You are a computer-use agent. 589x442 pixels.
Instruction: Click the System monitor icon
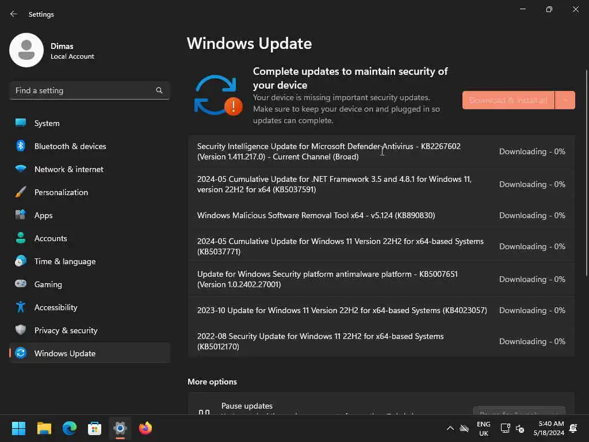click(x=21, y=123)
